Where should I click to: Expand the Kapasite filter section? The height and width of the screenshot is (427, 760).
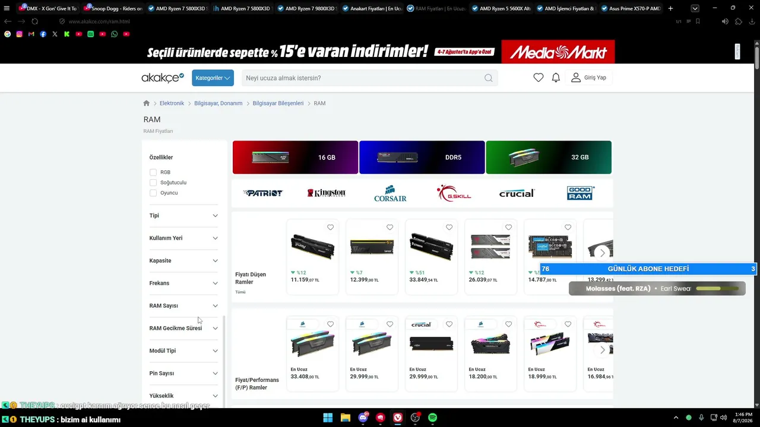click(x=183, y=260)
